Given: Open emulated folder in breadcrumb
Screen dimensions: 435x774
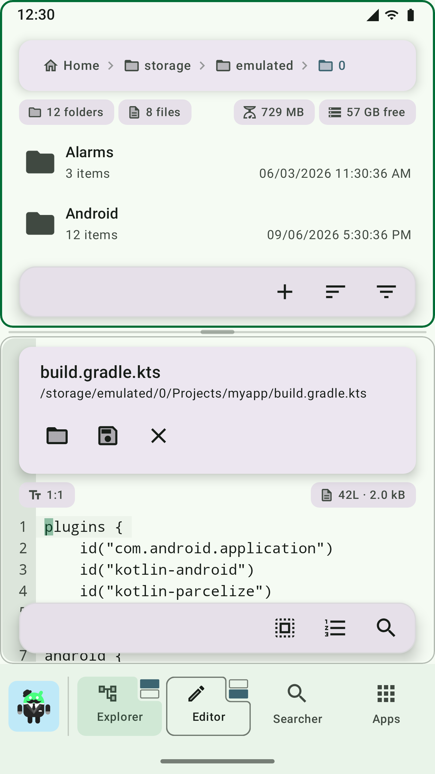Looking at the screenshot, I should [255, 66].
